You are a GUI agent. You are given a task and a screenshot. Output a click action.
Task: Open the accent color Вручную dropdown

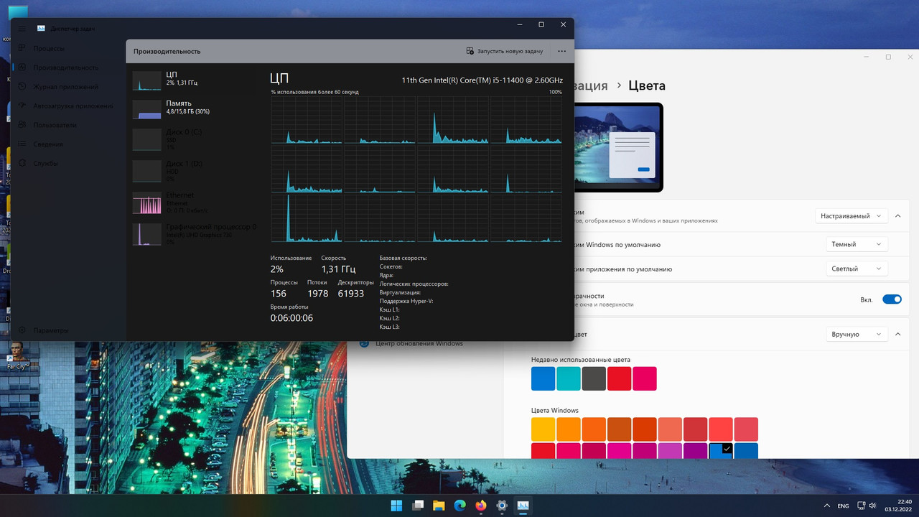(x=857, y=334)
